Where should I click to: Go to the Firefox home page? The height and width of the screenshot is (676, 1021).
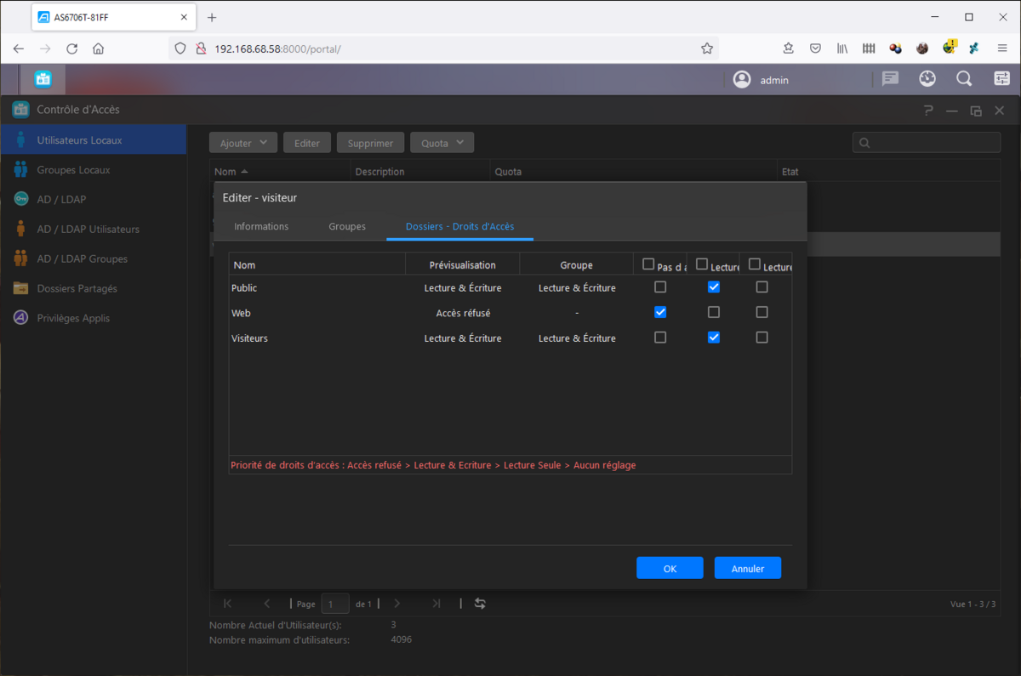pos(99,48)
